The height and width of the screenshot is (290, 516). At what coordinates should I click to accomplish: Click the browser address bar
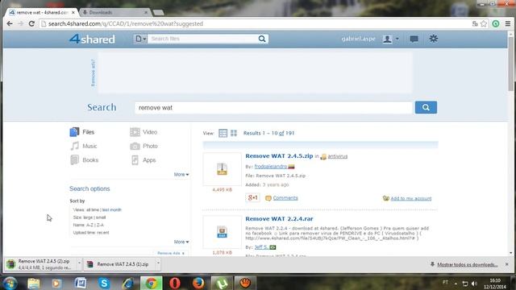(x=255, y=23)
